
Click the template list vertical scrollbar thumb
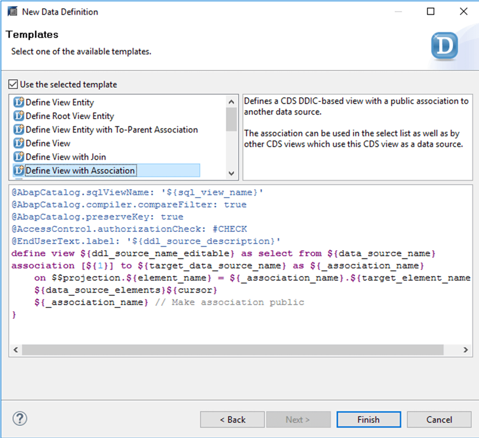coord(231,119)
